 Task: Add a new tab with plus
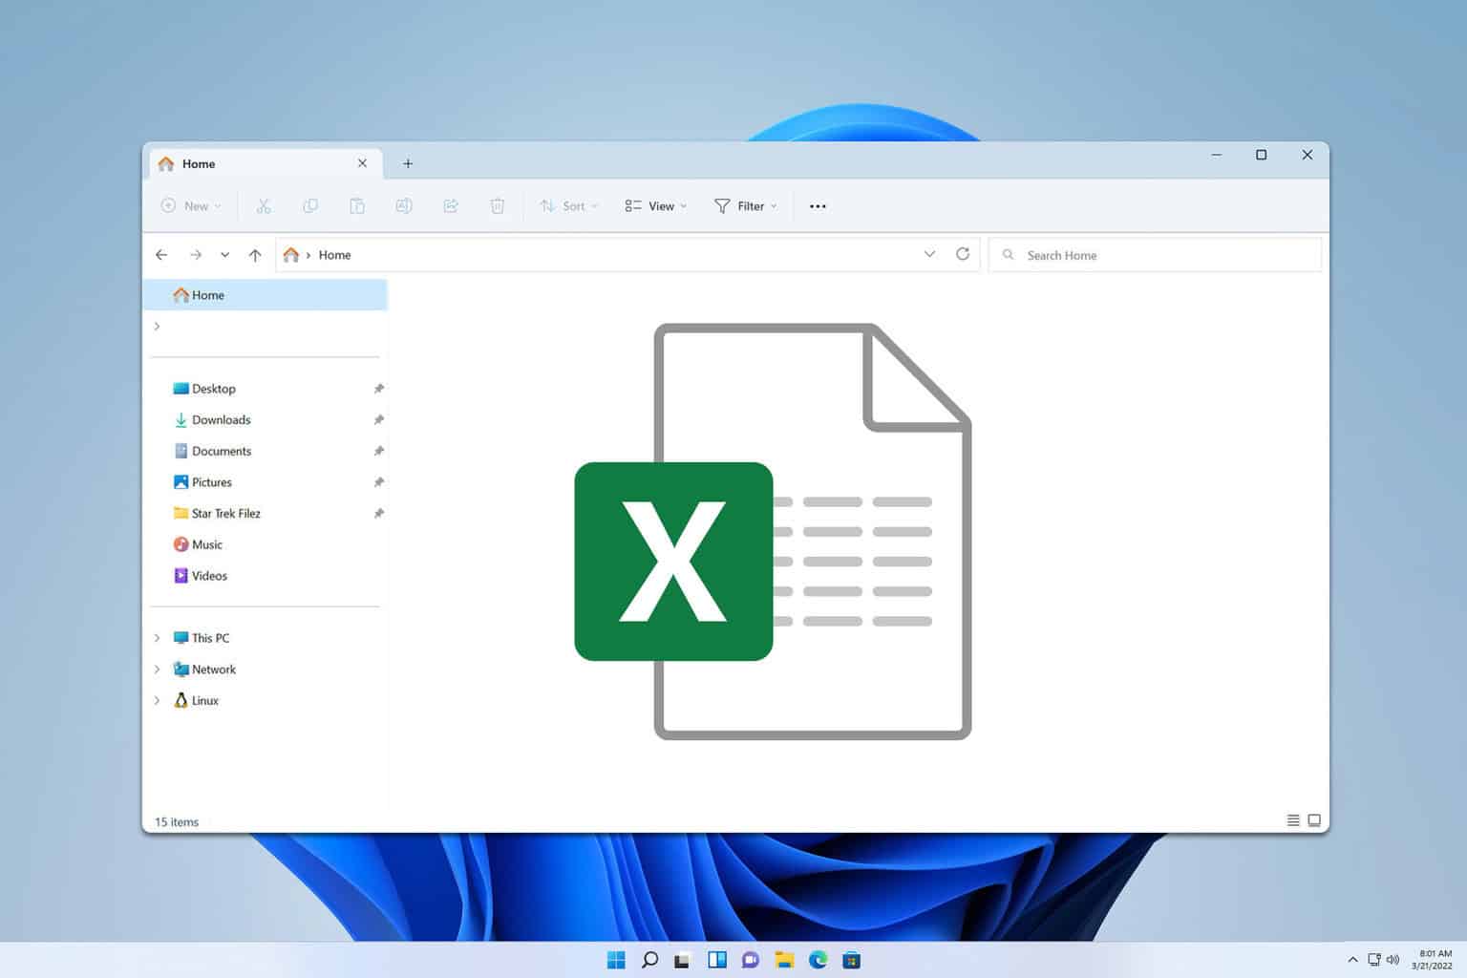click(x=408, y=163)
